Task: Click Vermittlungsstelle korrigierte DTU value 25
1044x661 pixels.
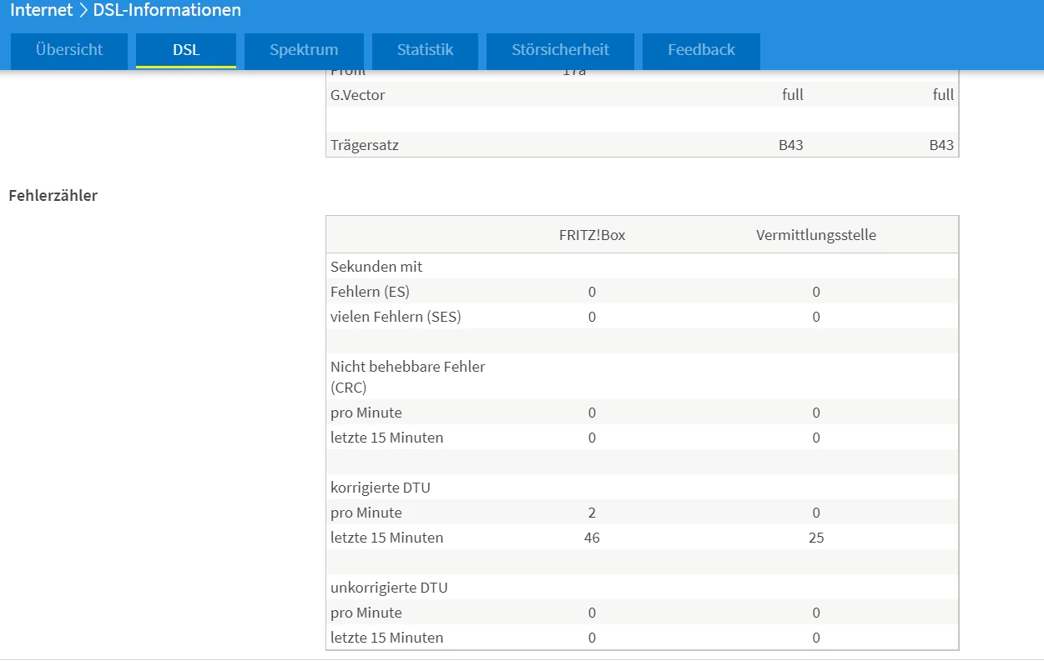Action: [x=816, y=538]
